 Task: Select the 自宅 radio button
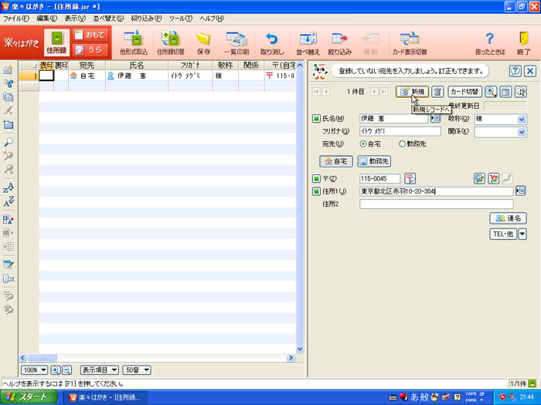coord(363,144)
